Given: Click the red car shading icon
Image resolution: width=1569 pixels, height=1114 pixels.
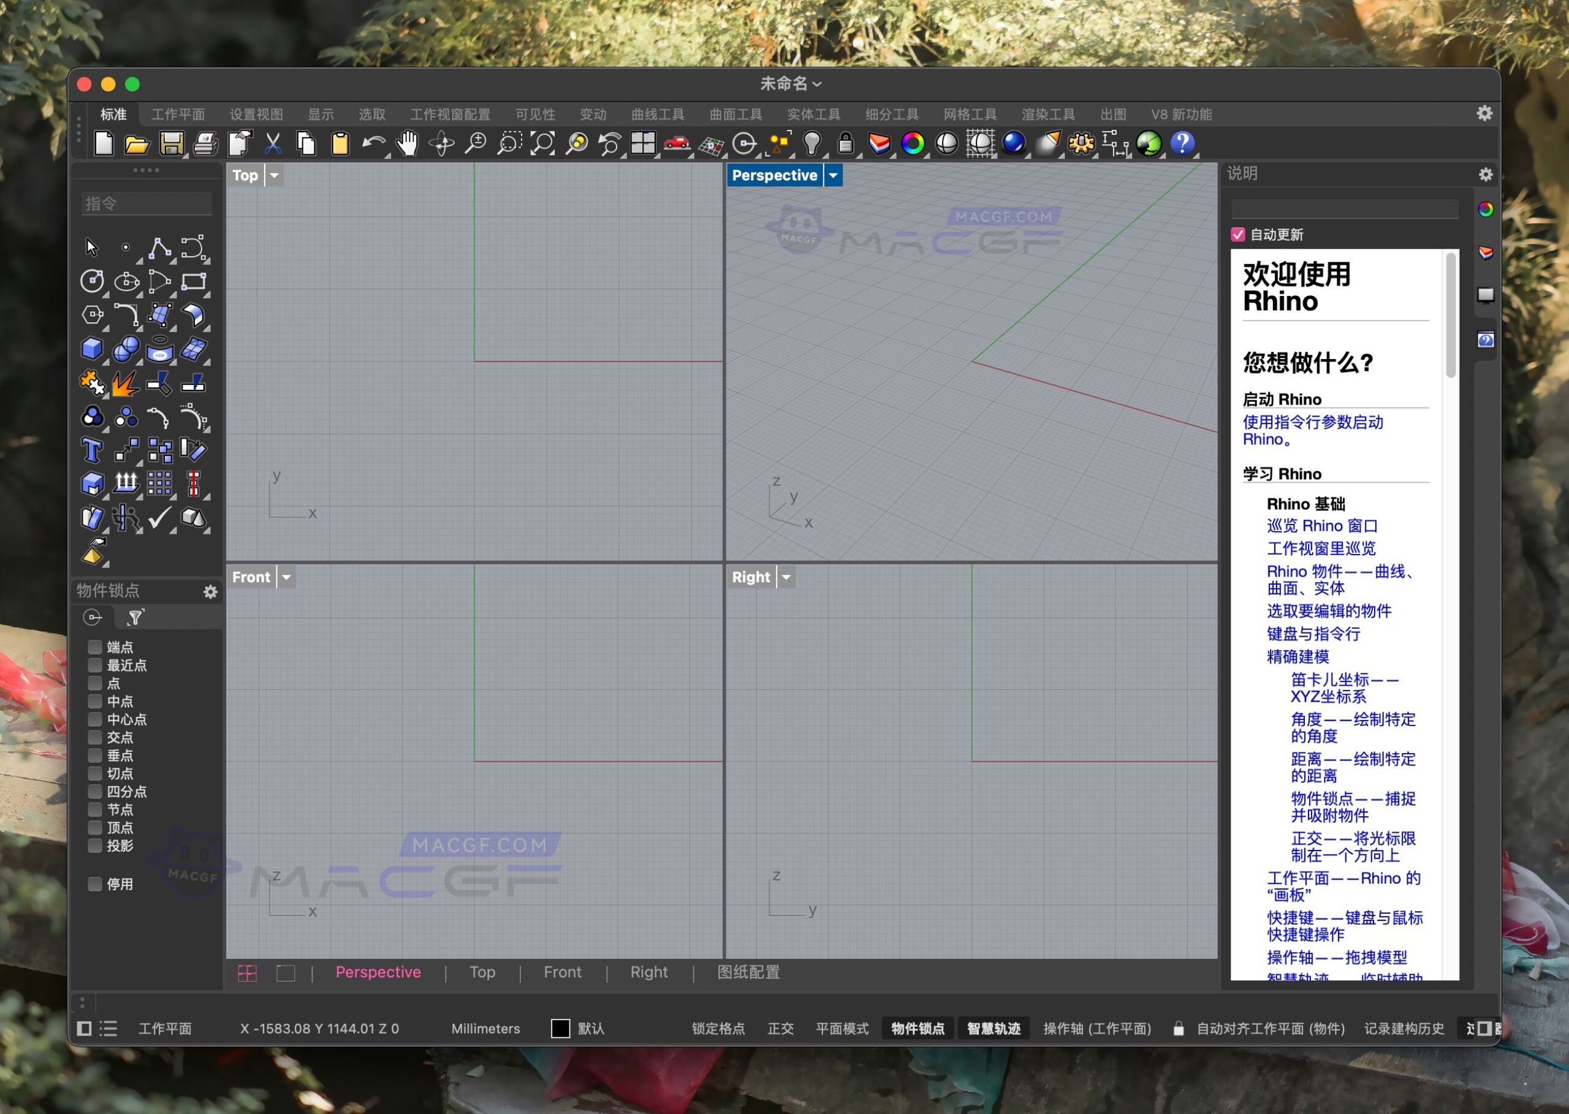Looking at the screenshot, I should 677,143.
